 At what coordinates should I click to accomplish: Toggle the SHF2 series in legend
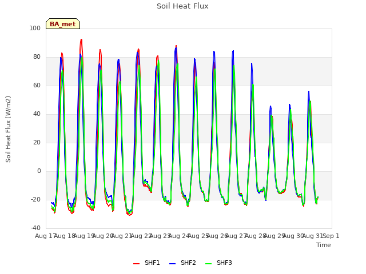tap(182, 263)
